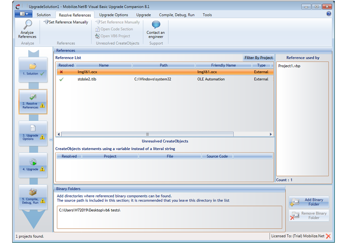Viewport: 347px width, 243px height.
Task: Go to step 5 Compile, Debug, Run
Action: pos(33,197)
